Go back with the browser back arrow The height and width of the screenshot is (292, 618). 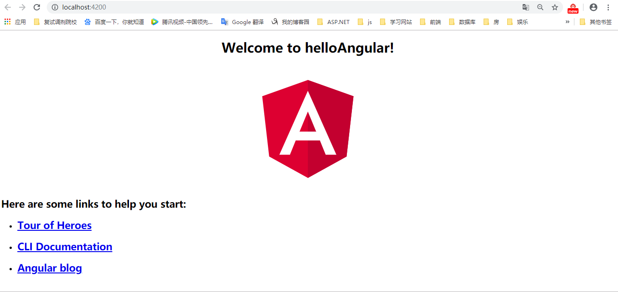[8, 7]
